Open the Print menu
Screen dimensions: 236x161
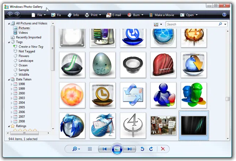(93, 15)
